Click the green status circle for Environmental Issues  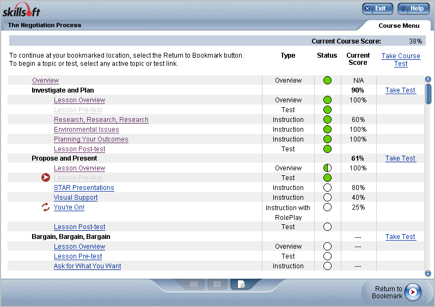327,129
